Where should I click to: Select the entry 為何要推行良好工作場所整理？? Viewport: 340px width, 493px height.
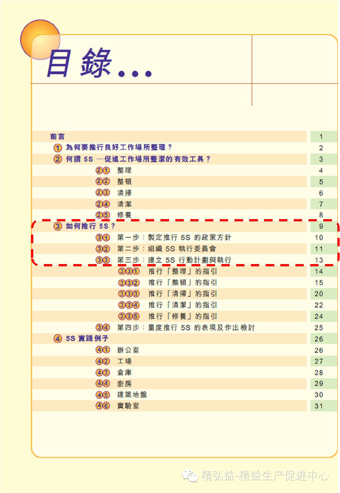(119, 148)
